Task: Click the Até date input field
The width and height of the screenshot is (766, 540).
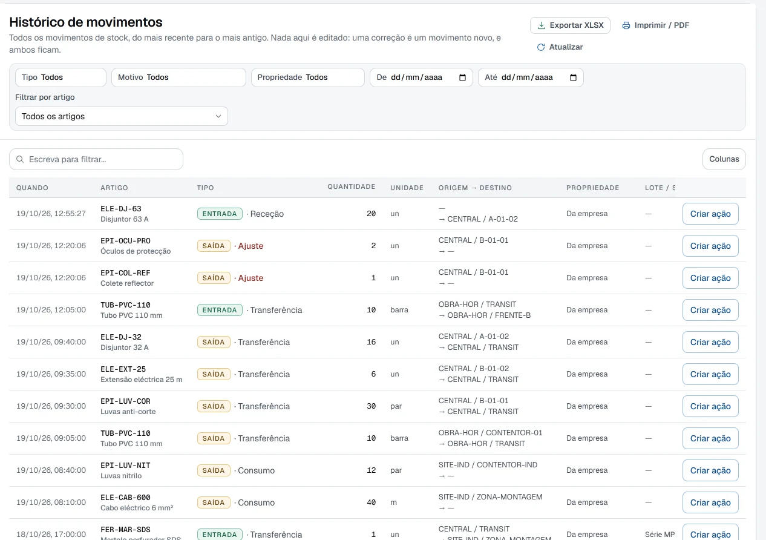Action: 531,77
